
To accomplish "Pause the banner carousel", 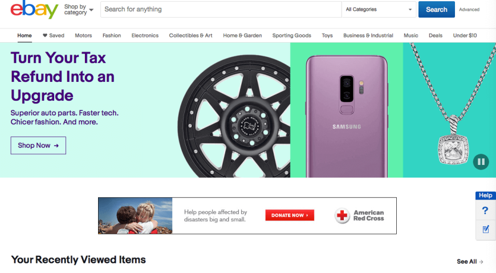I will [x=481, y=162].
